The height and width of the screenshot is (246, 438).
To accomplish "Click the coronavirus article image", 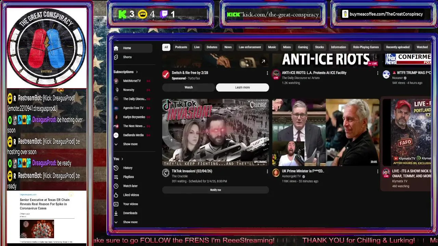I will 37,229.
